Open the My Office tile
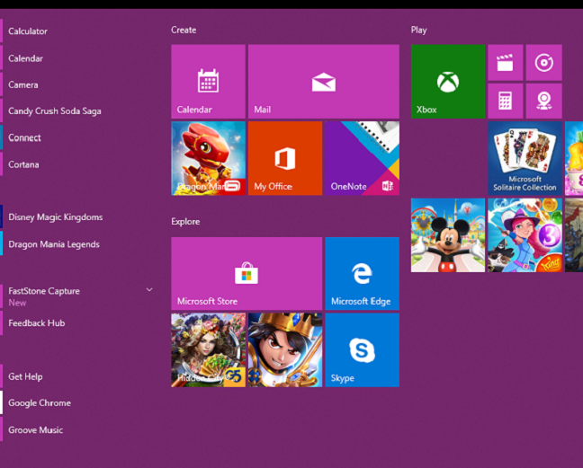This screenshot has height=468, width=583. (x=285, y=158)
